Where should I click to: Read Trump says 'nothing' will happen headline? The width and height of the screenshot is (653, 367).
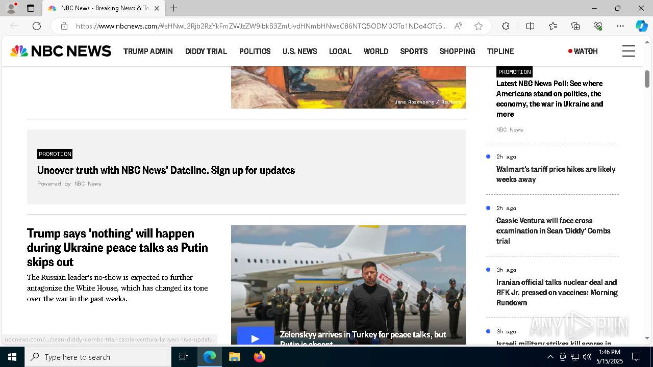117,247
